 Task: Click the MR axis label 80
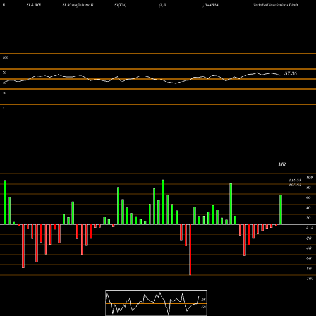(x=308, y=188)
